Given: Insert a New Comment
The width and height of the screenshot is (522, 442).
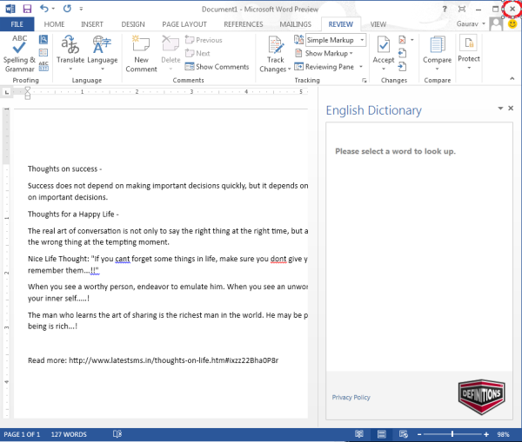Looking at the screenshot, I should click(141, 53).
